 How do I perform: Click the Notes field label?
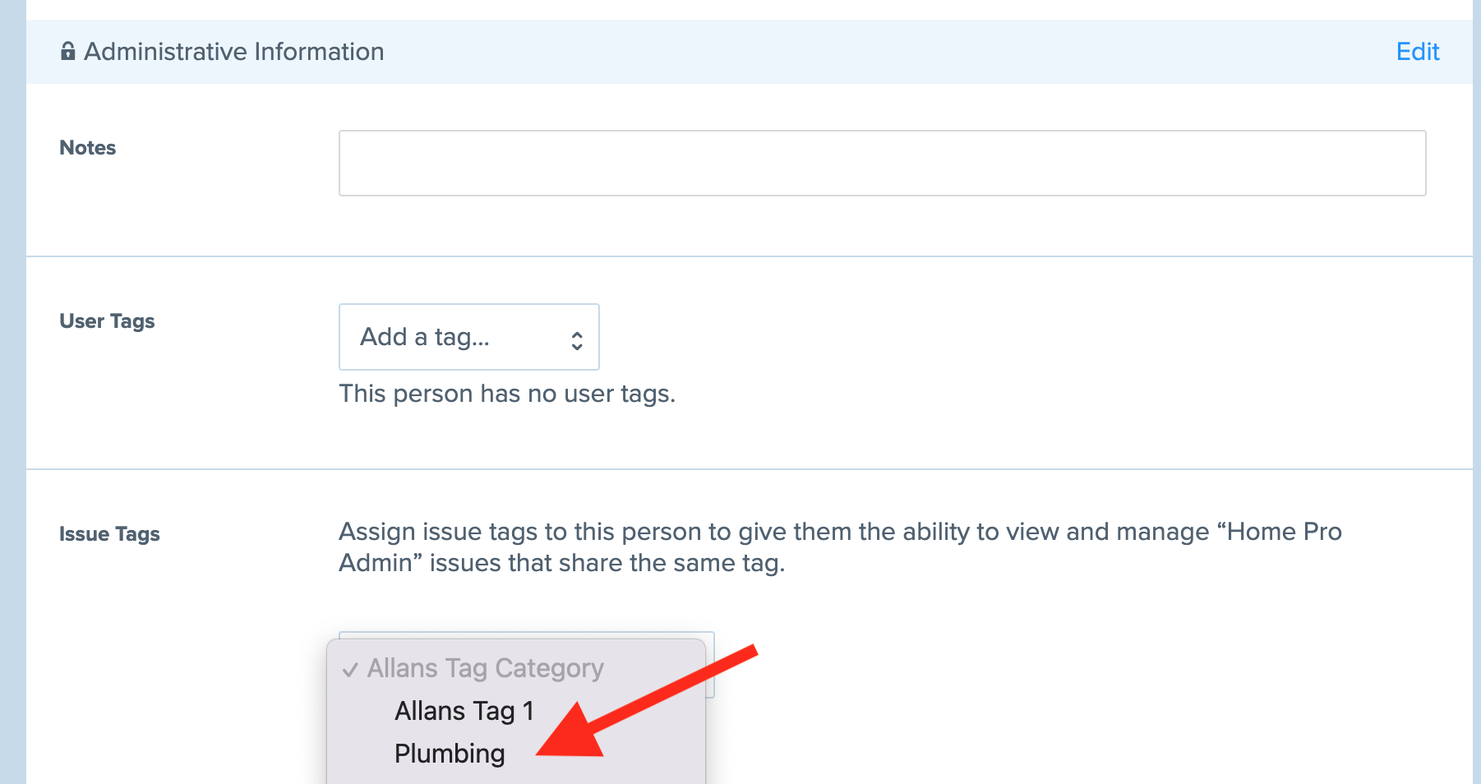pyautogui.click(x=88, y=148)
